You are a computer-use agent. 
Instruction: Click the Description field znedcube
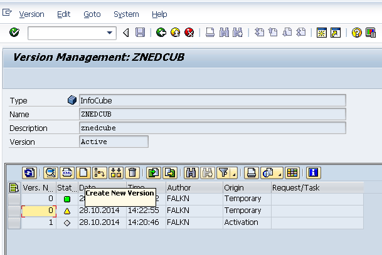212,128
